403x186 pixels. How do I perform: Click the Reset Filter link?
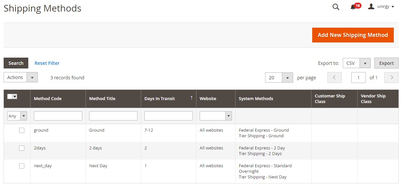[47, 63]
